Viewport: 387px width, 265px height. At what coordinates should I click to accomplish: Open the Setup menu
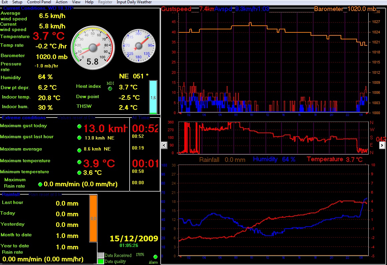coord(17,2)
